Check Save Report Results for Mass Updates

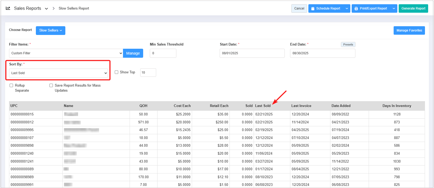(51, 86)
